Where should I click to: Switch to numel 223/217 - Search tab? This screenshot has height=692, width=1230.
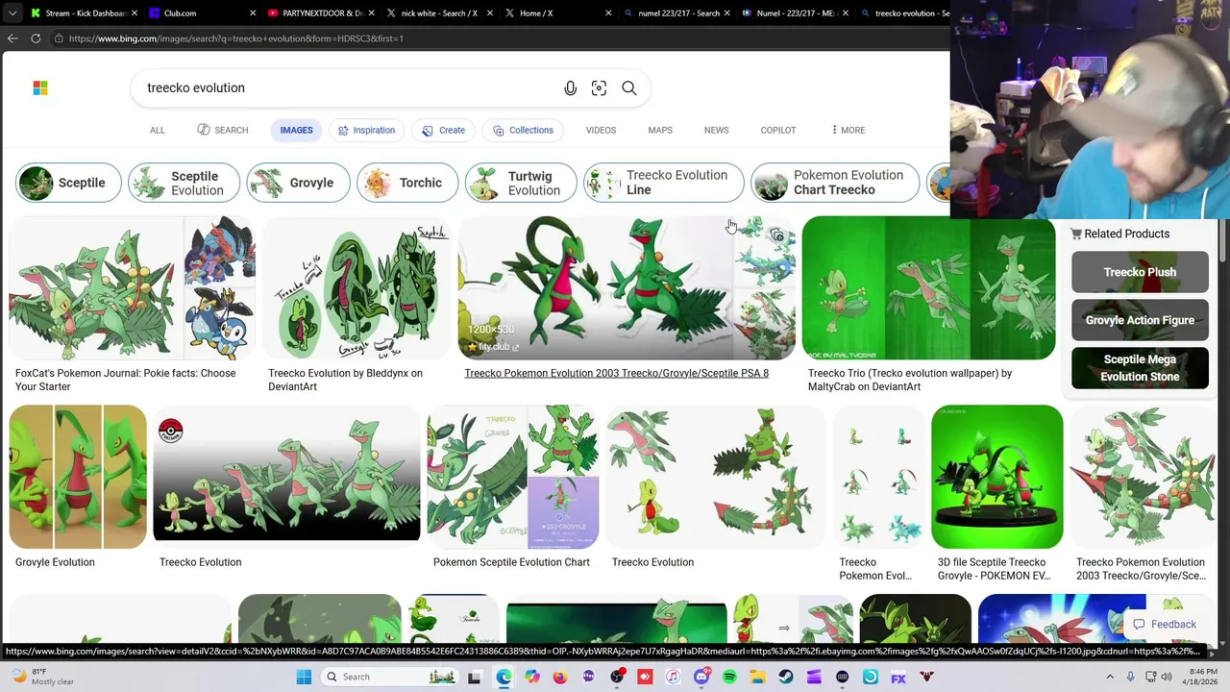[x=677, y=13]
